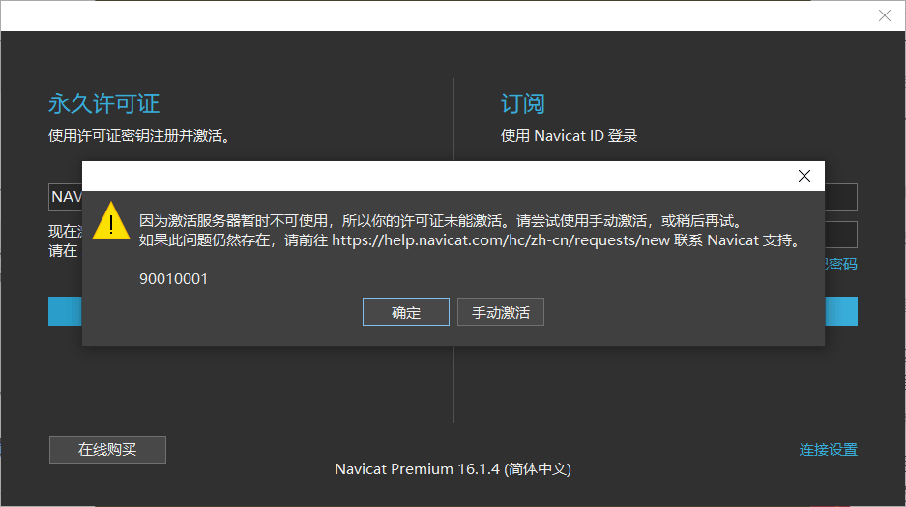Click the license key field starting NAV
Viewport: 906px width, 507px height.
point(66,197)
